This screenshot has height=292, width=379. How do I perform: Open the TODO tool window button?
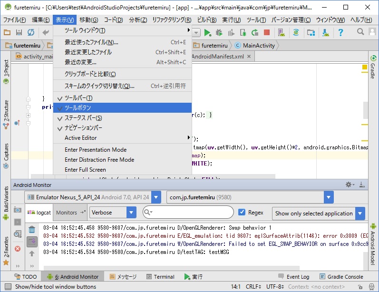[25, 277]
